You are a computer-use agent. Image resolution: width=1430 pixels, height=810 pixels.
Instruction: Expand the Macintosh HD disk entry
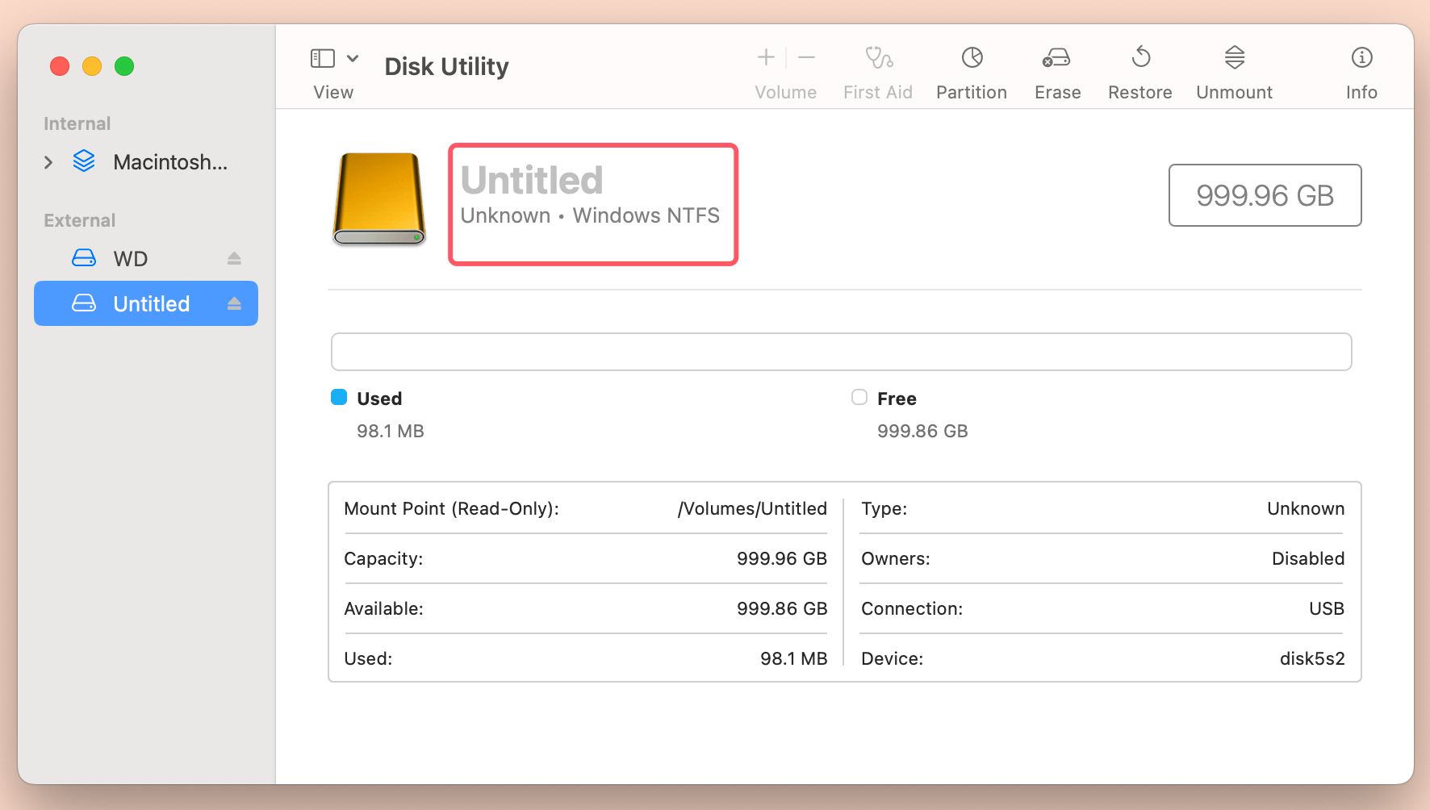[x=48, y=162]
